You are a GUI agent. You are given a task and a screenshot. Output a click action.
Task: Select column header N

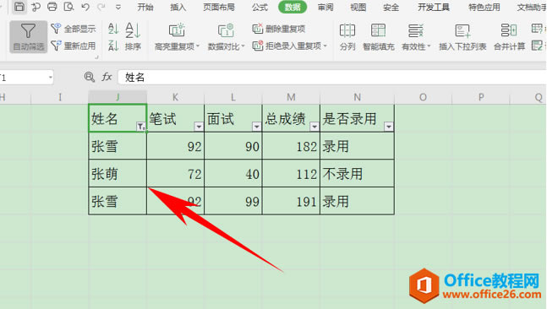click(357, 97)
